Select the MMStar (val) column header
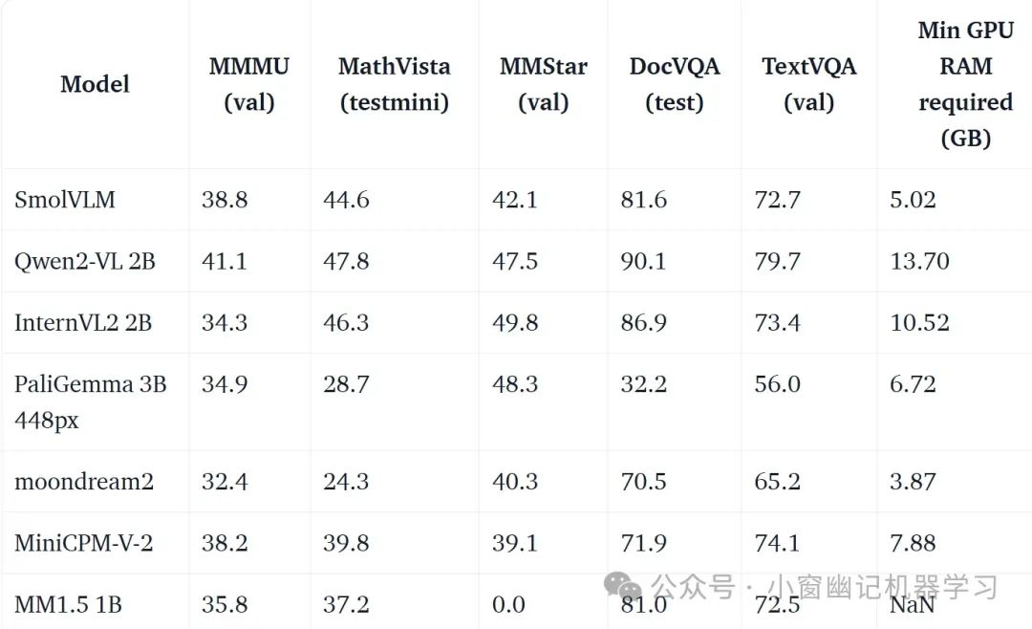Image resolution: width=1032 pixels, height=629 pixels. (x=543, y=84)
